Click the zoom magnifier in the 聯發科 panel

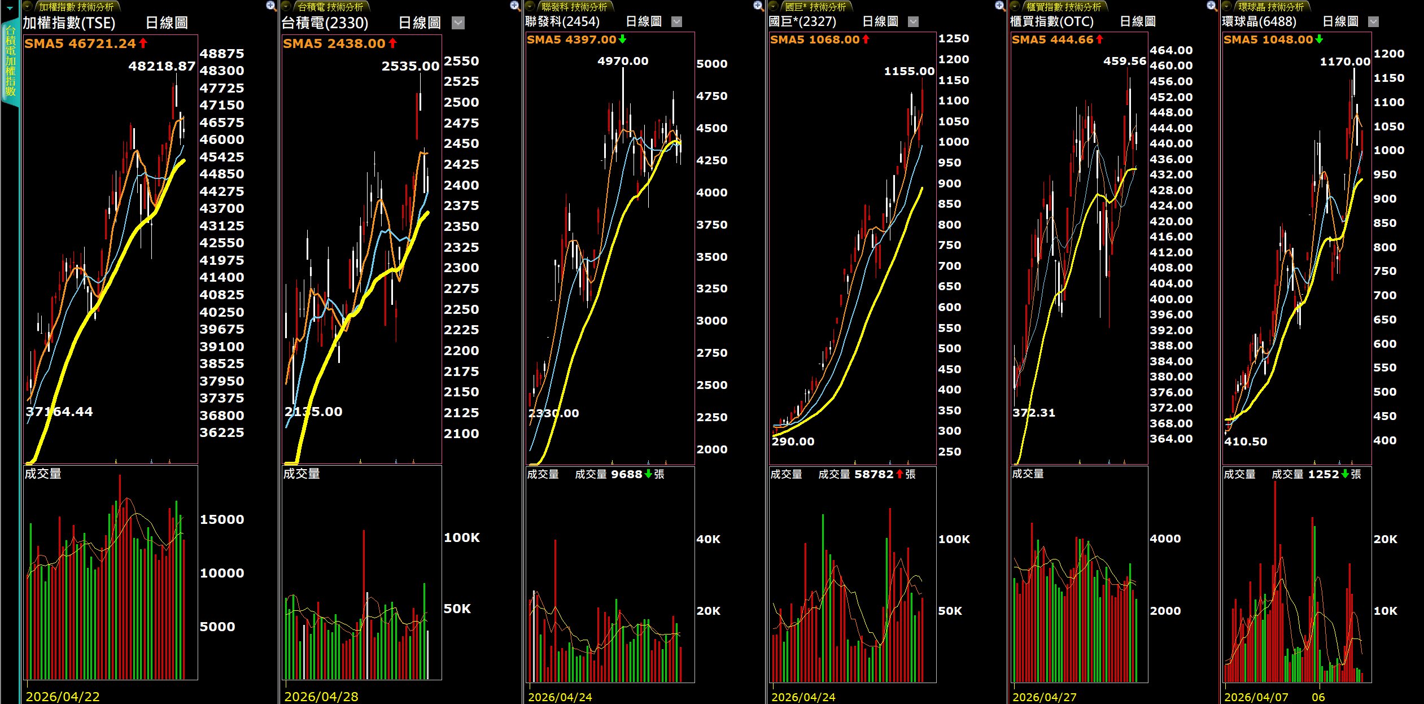click(758, 6)
